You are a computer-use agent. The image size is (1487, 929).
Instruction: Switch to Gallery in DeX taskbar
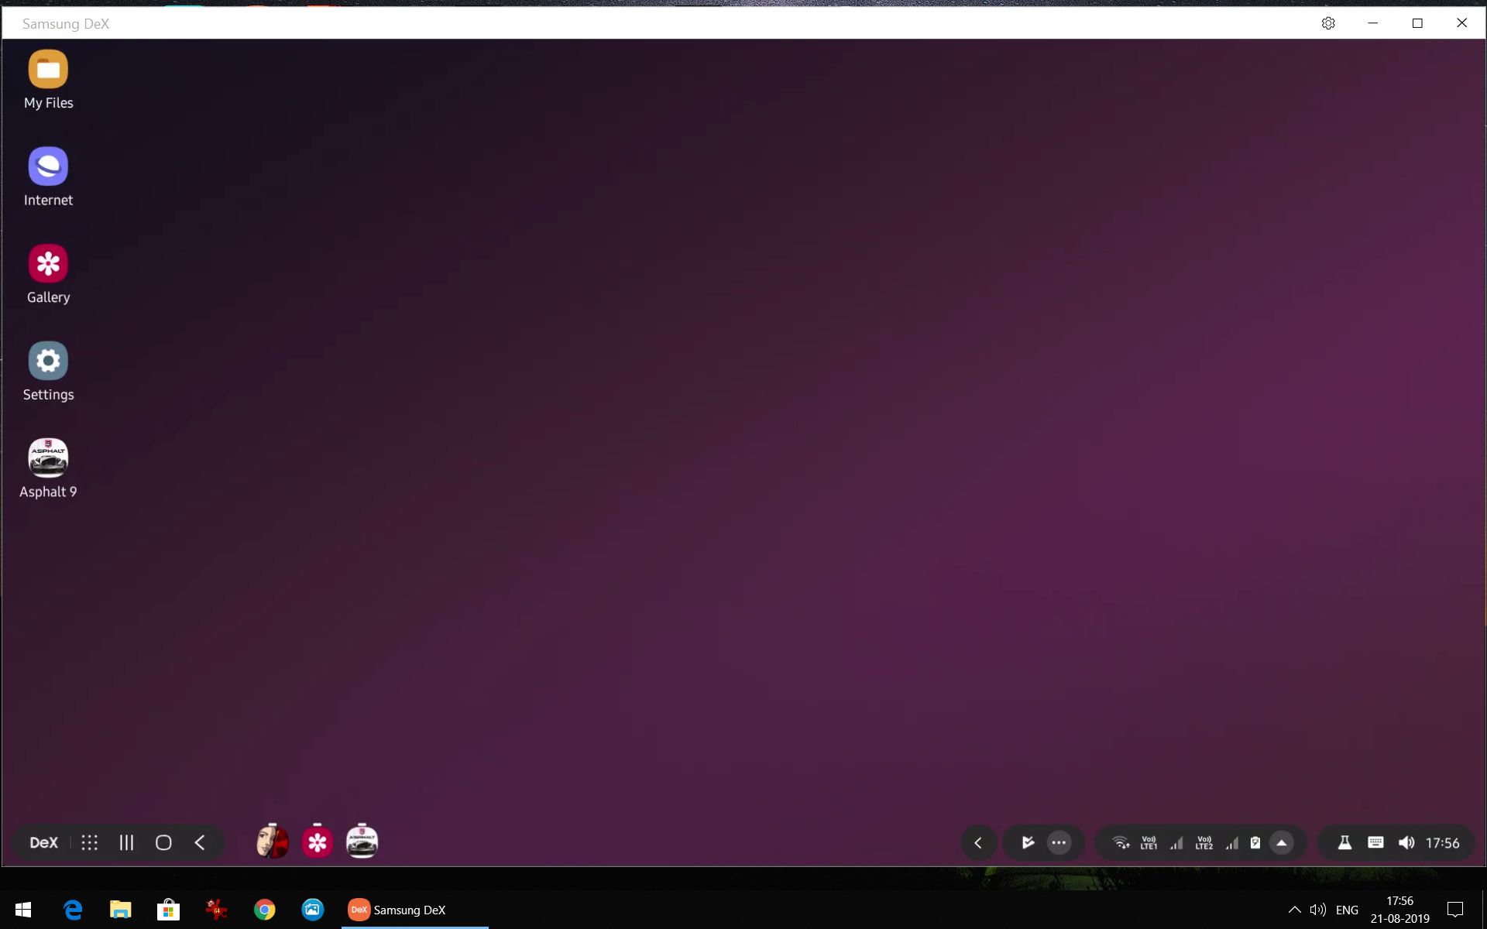(317, 842)
